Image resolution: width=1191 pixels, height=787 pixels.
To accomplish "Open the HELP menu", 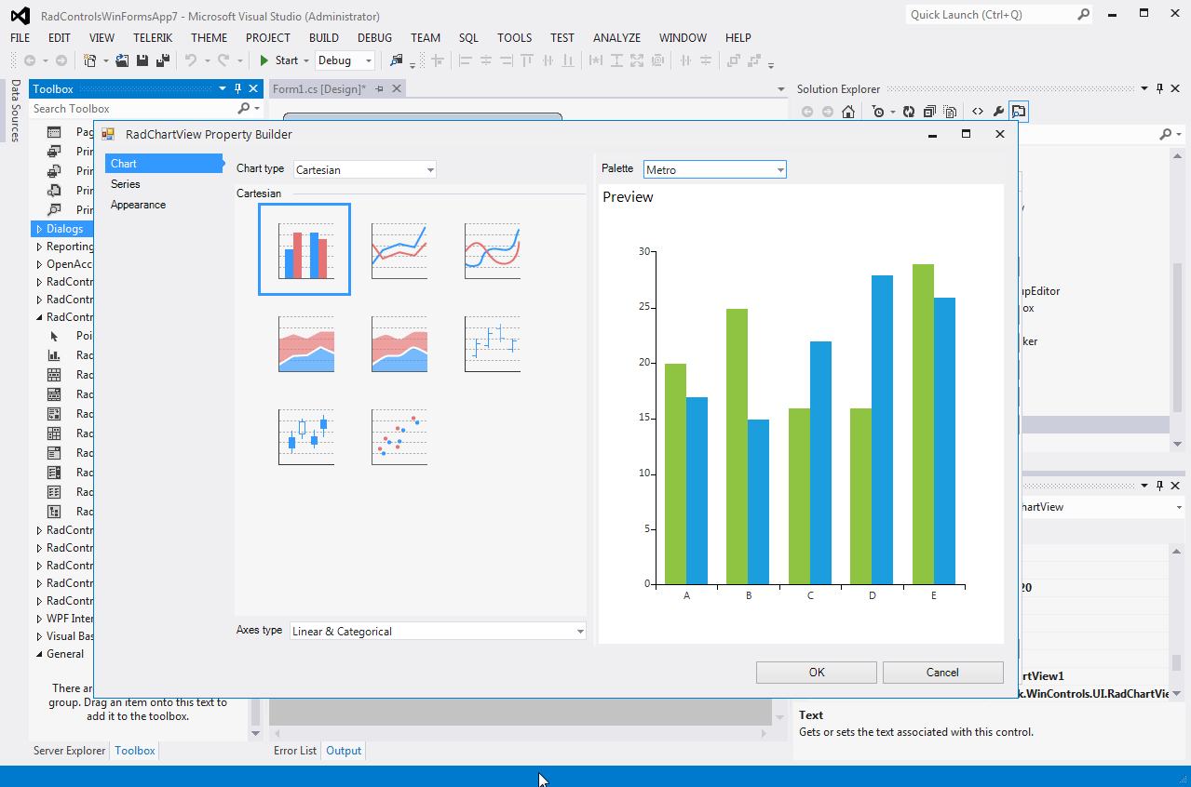I will (x=738, y=38).
